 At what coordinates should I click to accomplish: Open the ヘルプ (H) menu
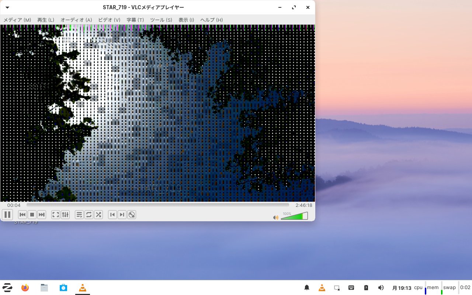pos(212,20)
